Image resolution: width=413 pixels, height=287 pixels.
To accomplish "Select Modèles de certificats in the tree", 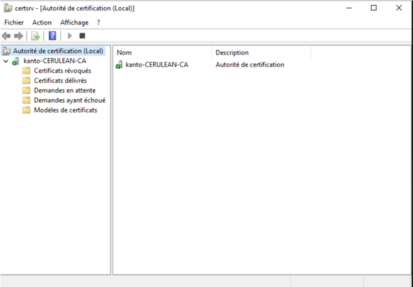I will click(x=66, y=110).
